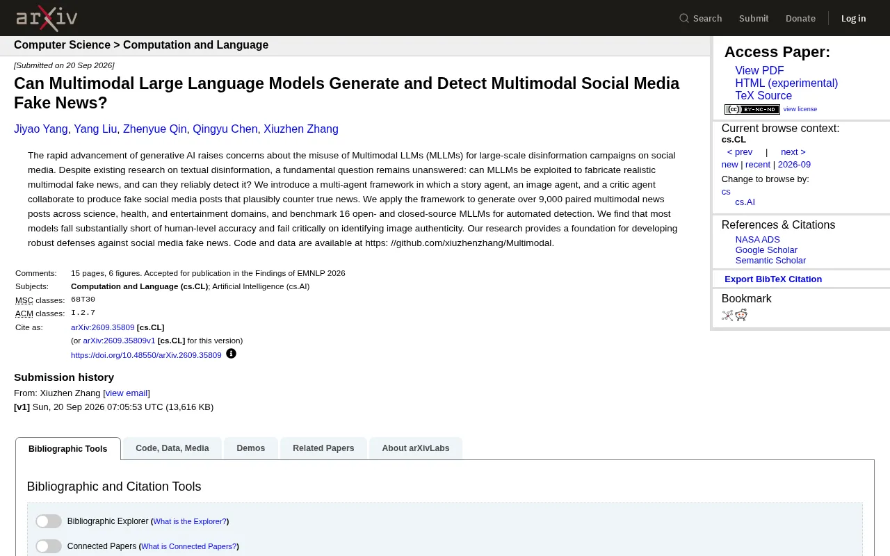Image resolution: width=890 pixels, height=556 pixels.
Task: Click the view email link
Action: (127, 393)
